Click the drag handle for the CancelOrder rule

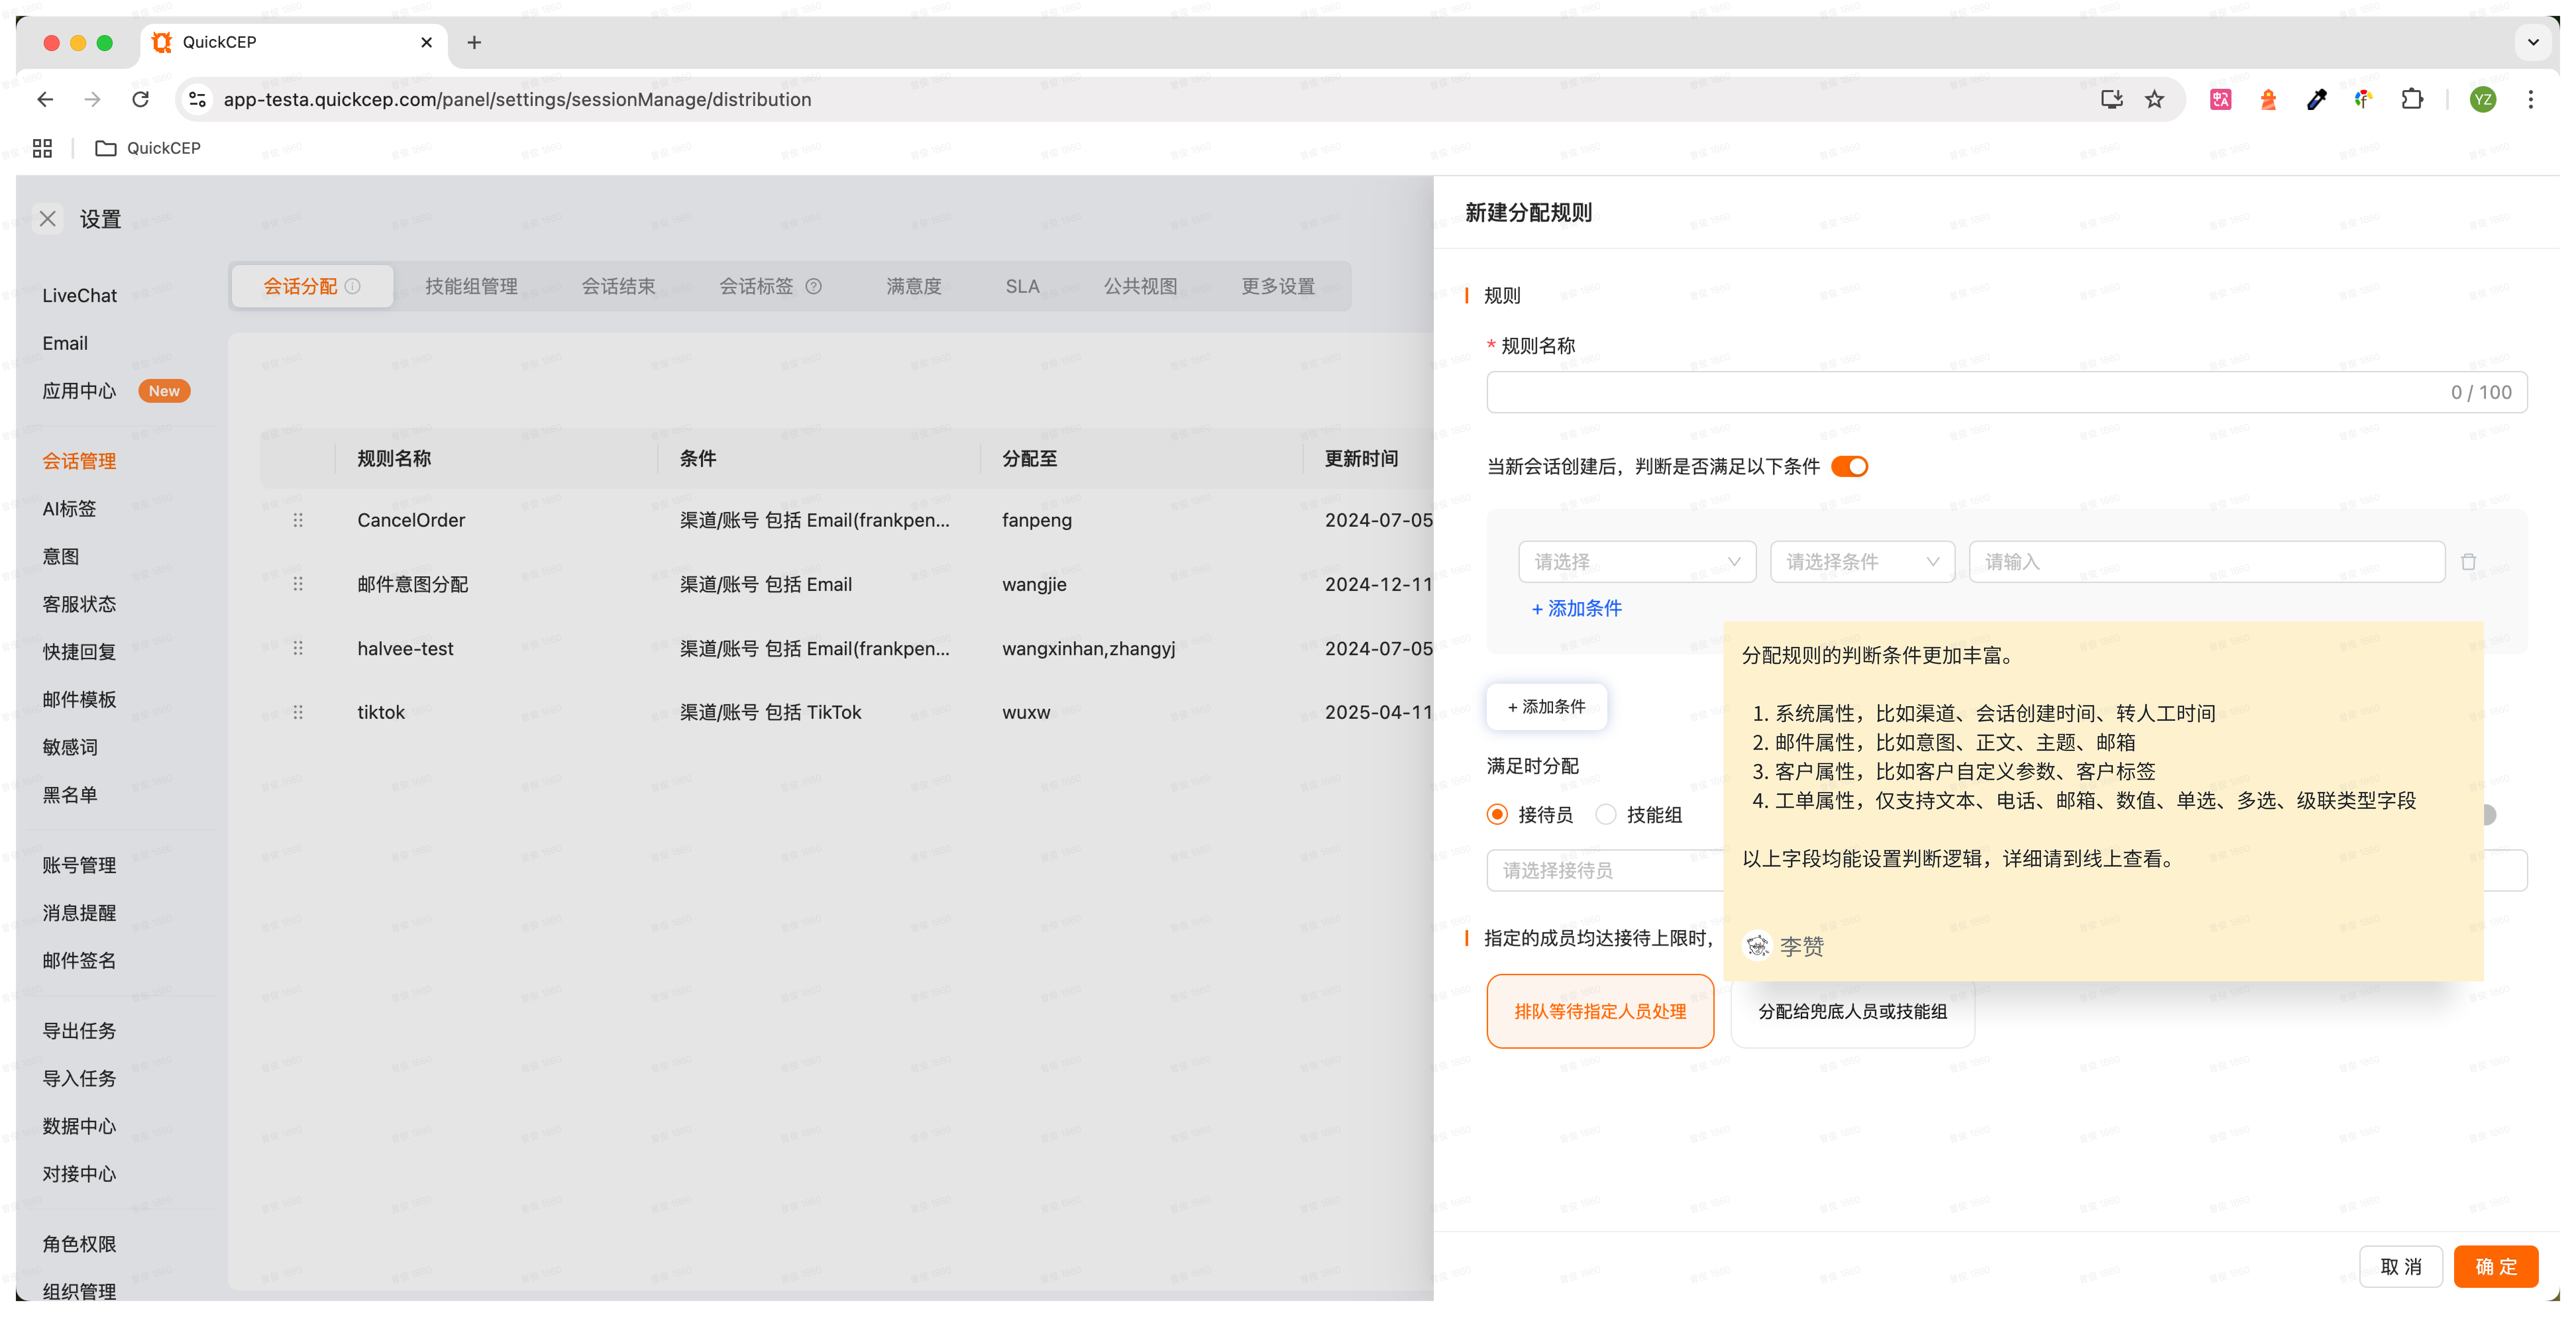(x=298, y=520)
